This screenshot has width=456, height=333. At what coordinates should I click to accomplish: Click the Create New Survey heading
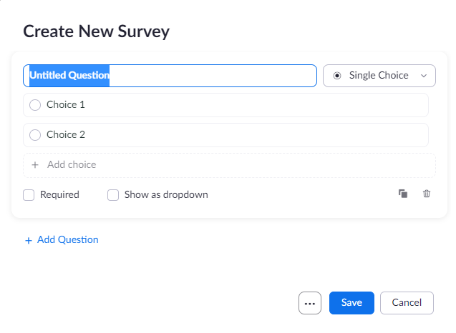point(96,31)
